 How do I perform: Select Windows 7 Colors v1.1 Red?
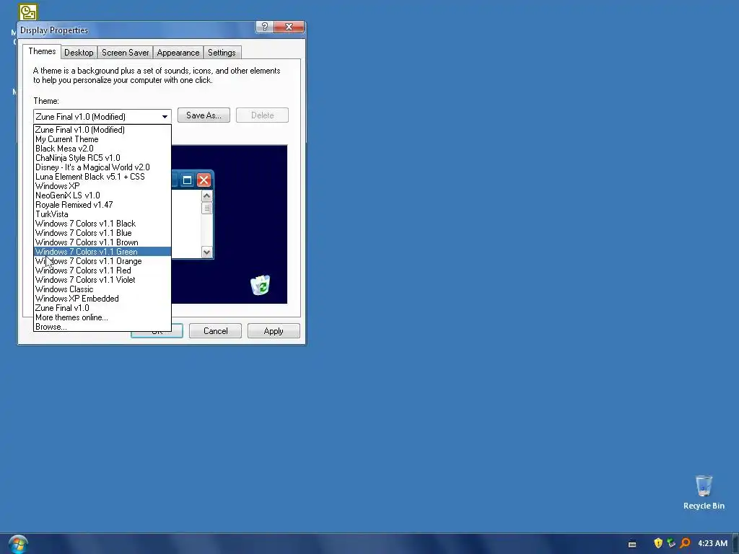click(102, 271)
